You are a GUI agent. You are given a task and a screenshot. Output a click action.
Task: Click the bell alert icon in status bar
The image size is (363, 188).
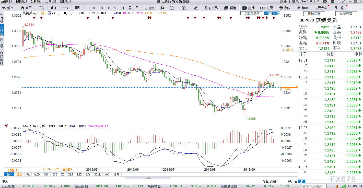point(337,186)
